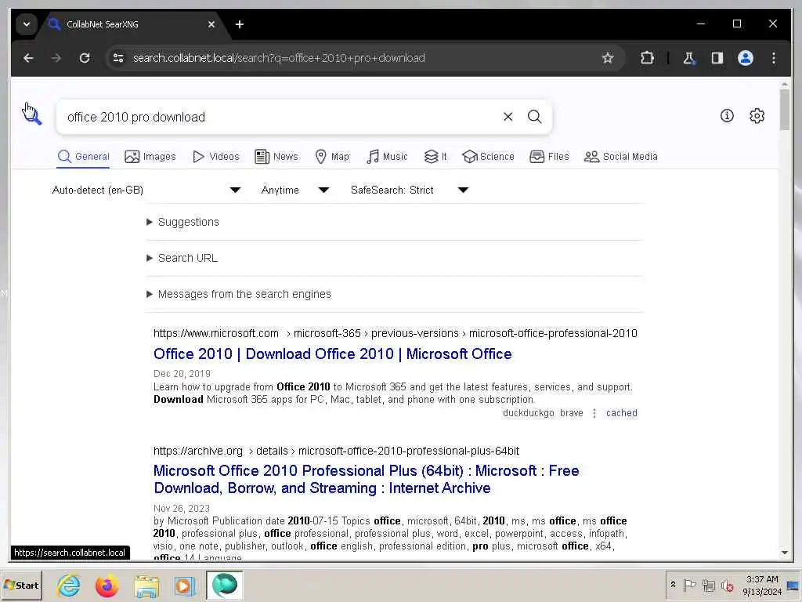The height and width of the screenshot is (602, 802).
Task: Click the browser address bar URL
Action: pos(279,58)
